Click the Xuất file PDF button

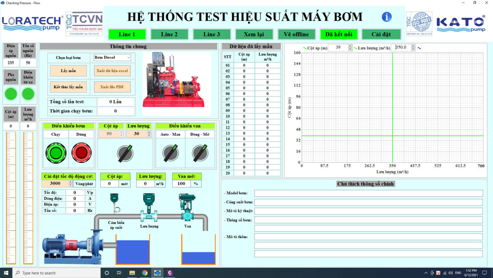point(112,87)
